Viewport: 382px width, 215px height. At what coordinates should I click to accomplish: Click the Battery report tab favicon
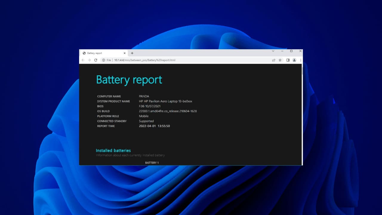(85, 53)
